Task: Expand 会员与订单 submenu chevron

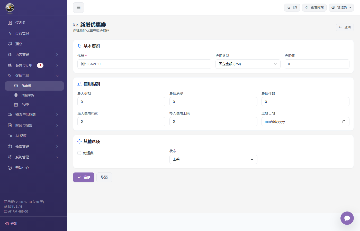Action: click(x=57, y=65)
